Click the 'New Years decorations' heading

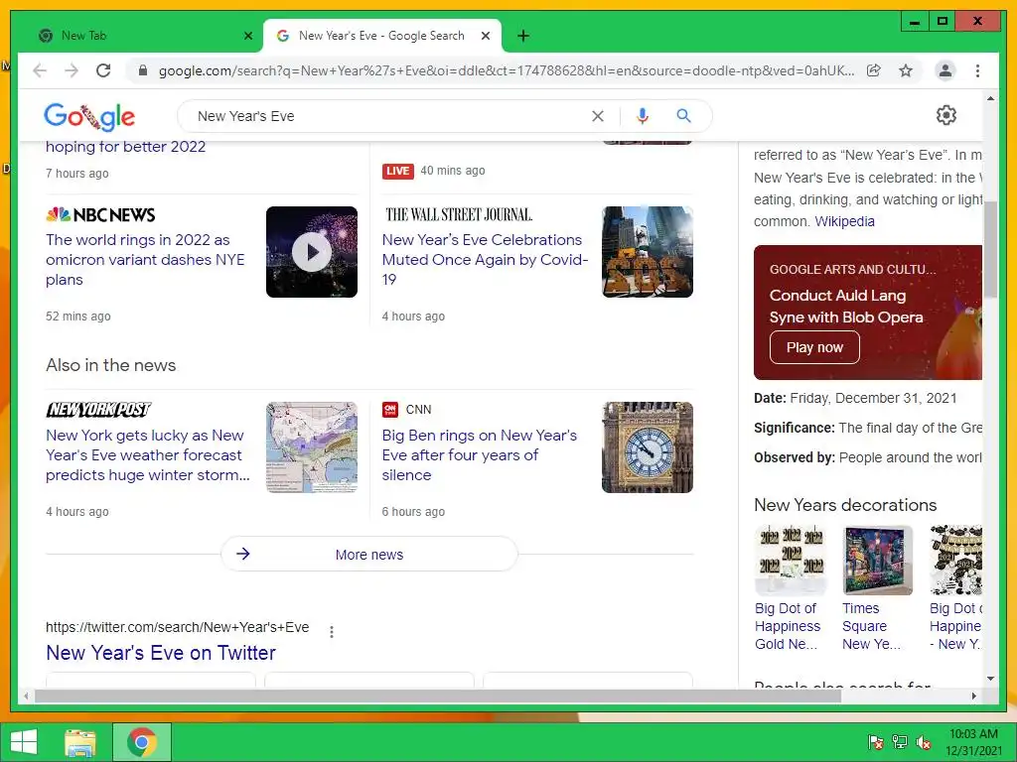845,505
